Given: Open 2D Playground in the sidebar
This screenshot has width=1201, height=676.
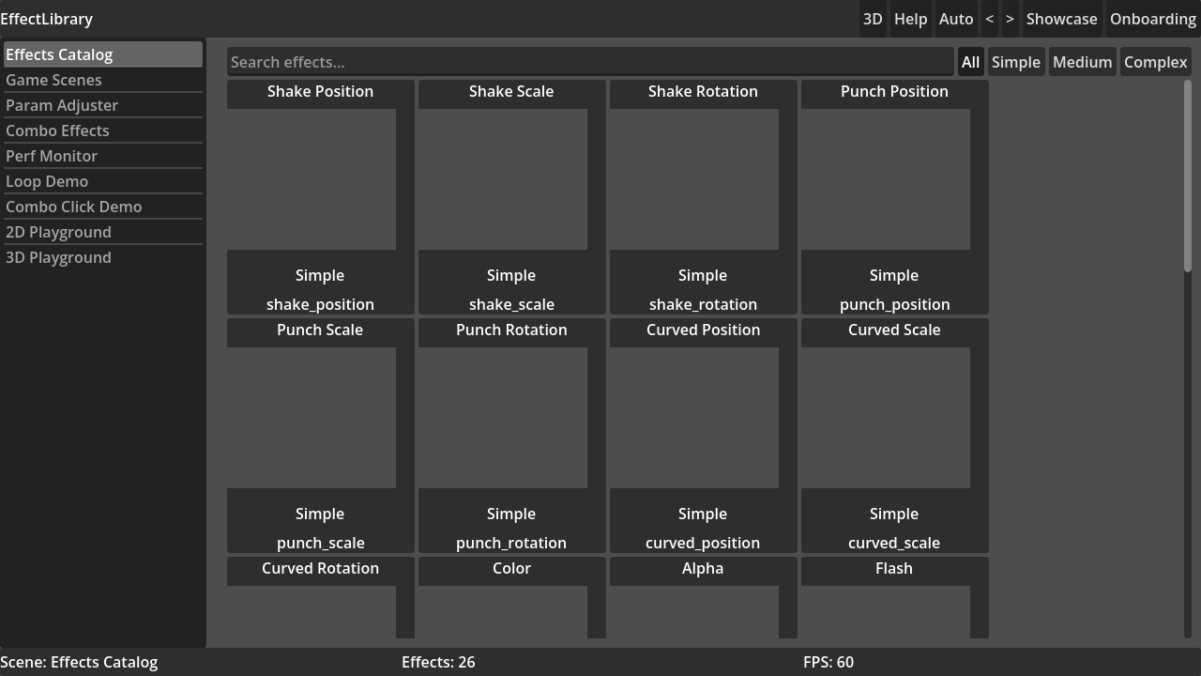Looking at the screenshot, I should [103, 232].
